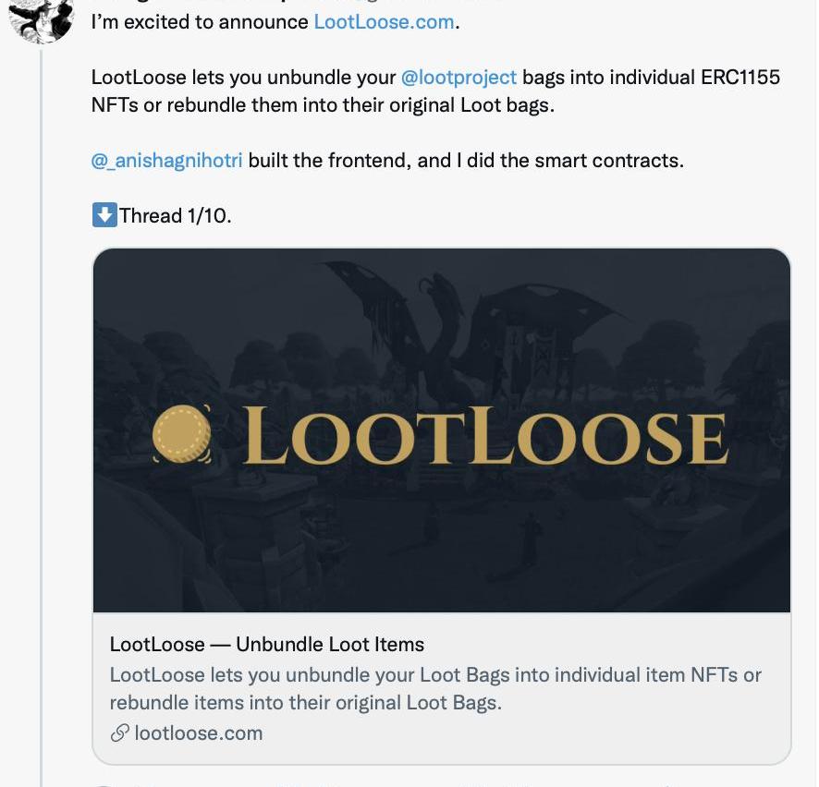Screen dimensions: 819x787
Task: Click the tweet author's profile avatar
Action: click(x=41, y=18)
